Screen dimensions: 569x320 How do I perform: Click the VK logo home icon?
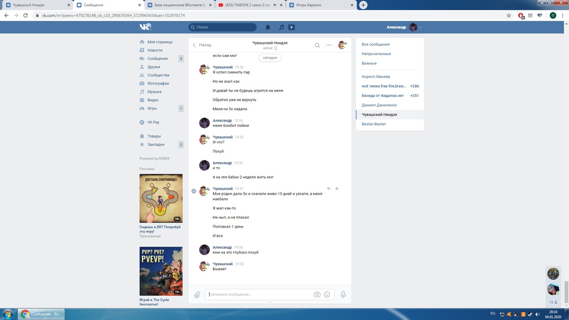click(145, 27)
